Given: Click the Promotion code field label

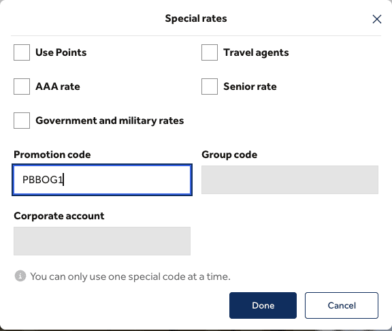Looking at the screenshot, I should point(52,155).
